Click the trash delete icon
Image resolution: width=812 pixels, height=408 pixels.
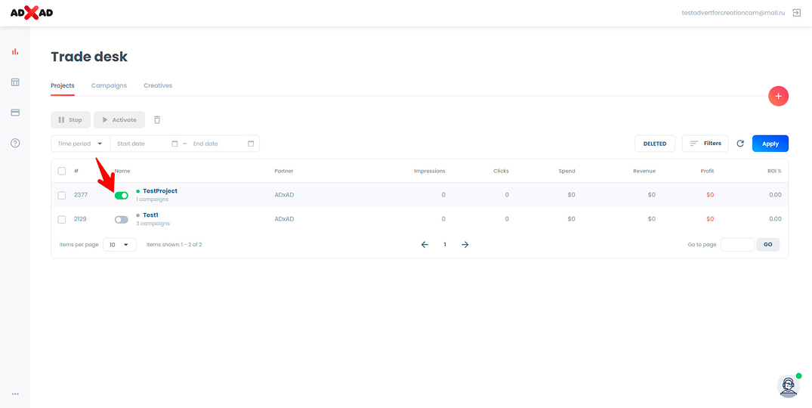point(157,120)
